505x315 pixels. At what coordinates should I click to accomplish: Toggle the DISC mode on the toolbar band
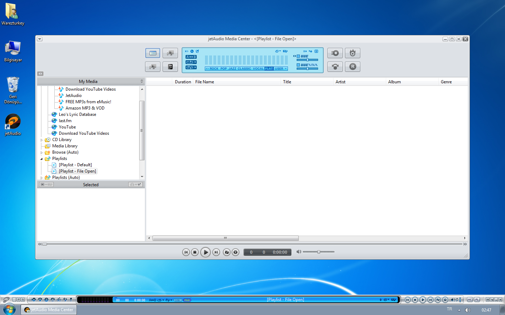coord(178,300)
